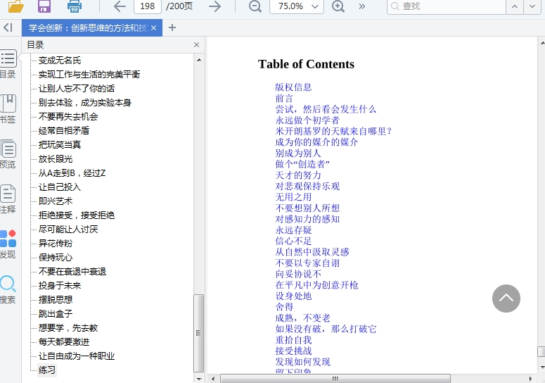The image size is (545, 383).
Task: Select 放长眼光 outline entry
Action: click(56, 158)
